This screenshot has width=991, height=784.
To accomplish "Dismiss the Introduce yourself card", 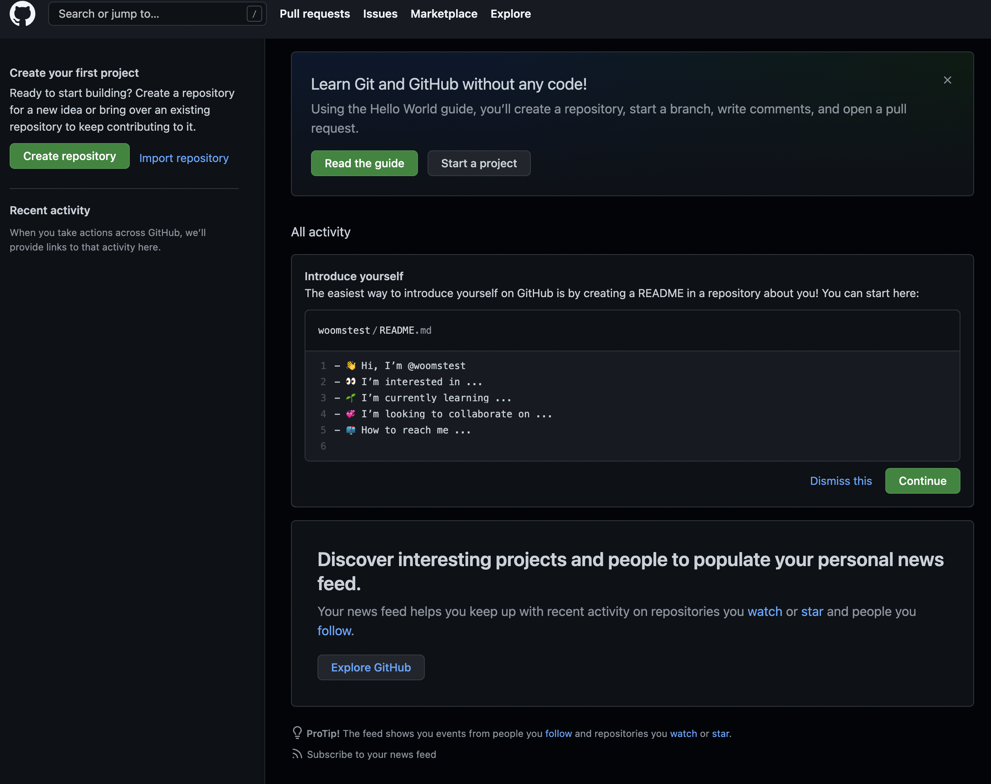I will [x=841, y=480].
